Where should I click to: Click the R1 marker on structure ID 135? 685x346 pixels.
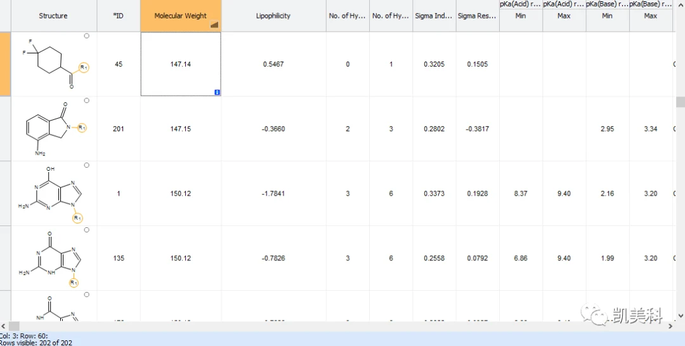click(x=74, y=283)
